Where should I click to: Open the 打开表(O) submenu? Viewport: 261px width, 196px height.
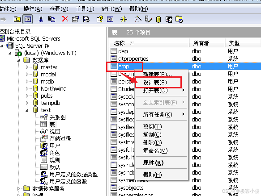point(162,91)
